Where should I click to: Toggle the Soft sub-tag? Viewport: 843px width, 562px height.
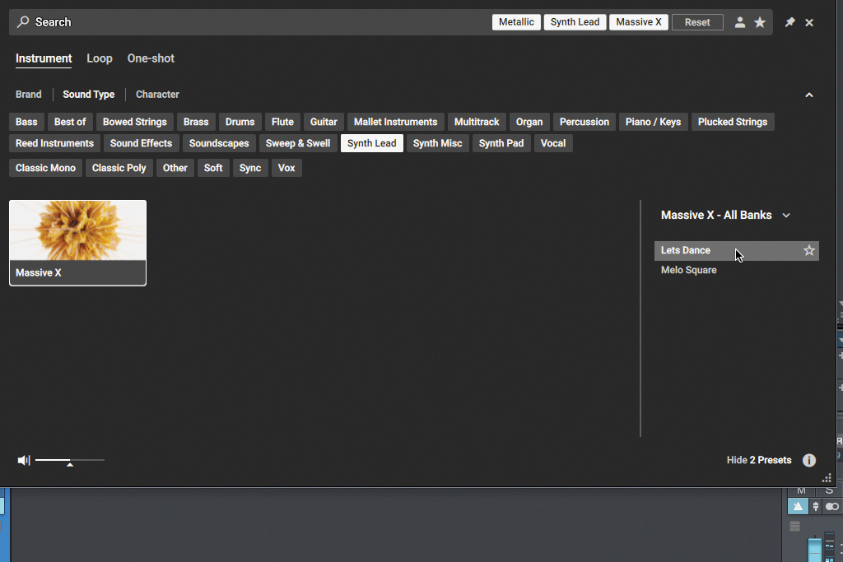[213, 168]
